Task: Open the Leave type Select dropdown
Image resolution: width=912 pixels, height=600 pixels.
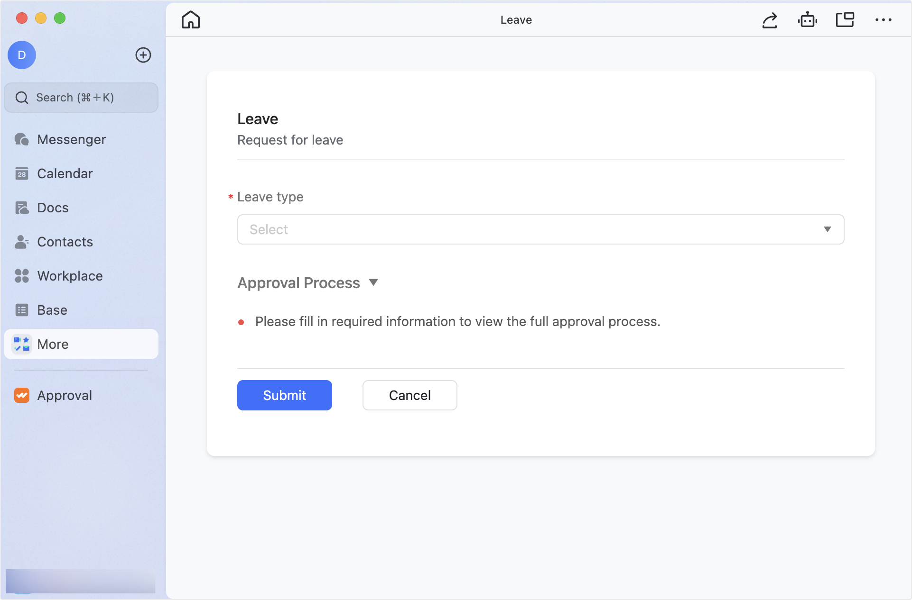Action: [540, 229]
